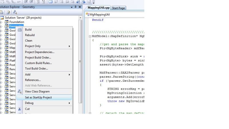
Task: Choose Custom Build Rules... menu item
Action: pyautogui.click(x=44, y=63)
